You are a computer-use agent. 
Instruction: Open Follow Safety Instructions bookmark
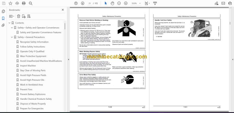pyautogui.click(x=32, y=47)
